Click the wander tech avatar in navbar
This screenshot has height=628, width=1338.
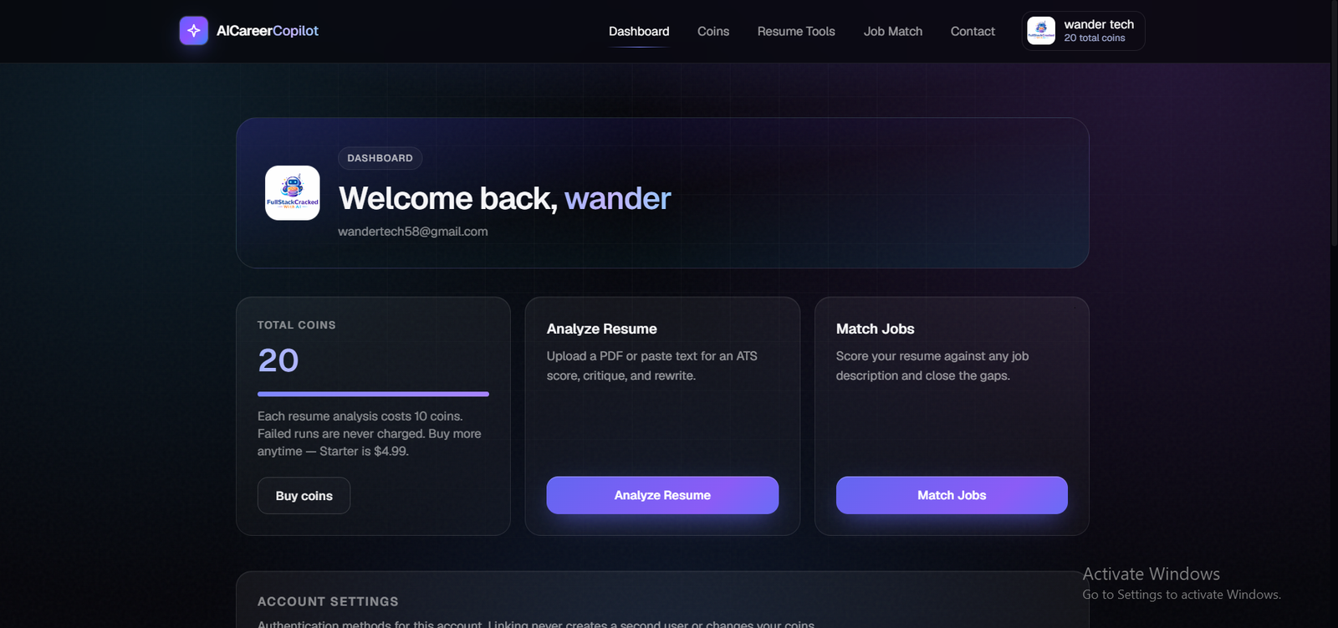(1041, 31)
